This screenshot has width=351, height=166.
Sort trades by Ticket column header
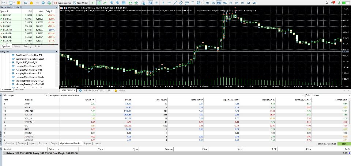pos(63,149)
